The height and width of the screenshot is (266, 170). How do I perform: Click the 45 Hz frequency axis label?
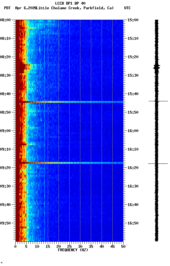112,247
